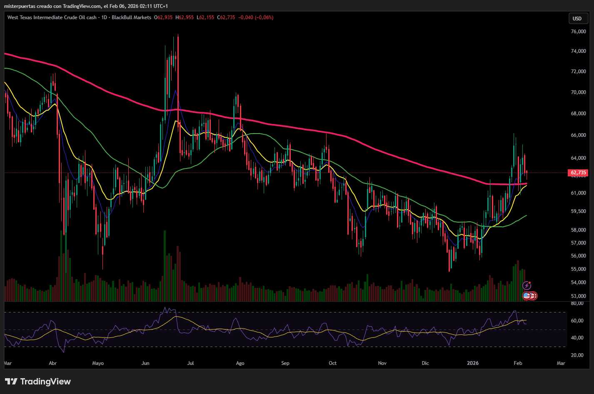This screenshot has height=394, width=594.
Task: Click the Sep label on time axis
Action: click(x=285, y=363)
